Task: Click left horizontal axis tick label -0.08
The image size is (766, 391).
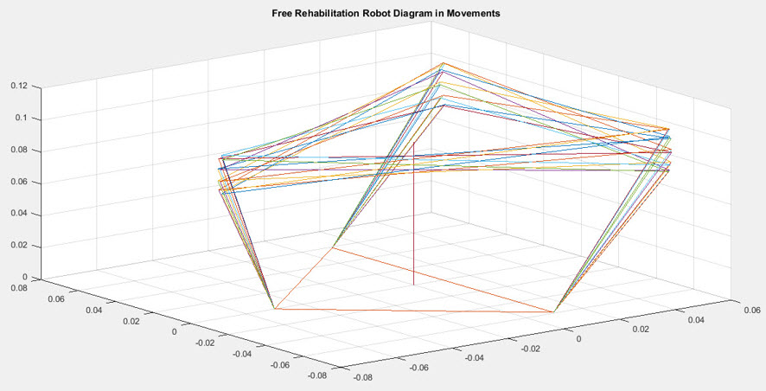Action: tap(316, 375)
